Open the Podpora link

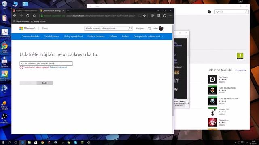pos(140,29)
